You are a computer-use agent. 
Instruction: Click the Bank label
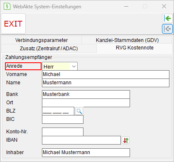tap(12, 94)
